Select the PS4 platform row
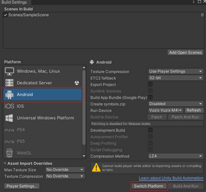The height and width of the screenshot is (192, 206). pyautogui.click(x=43, y=130)
